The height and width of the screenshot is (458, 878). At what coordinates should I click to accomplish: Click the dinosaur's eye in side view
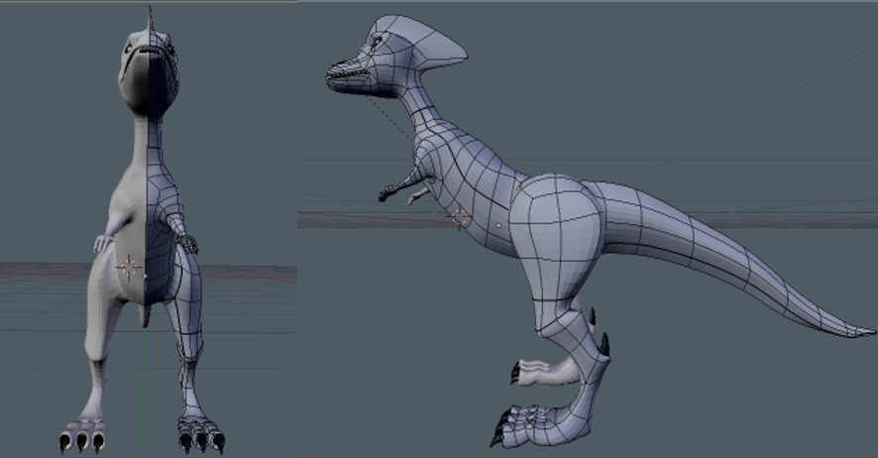point(377,41)
